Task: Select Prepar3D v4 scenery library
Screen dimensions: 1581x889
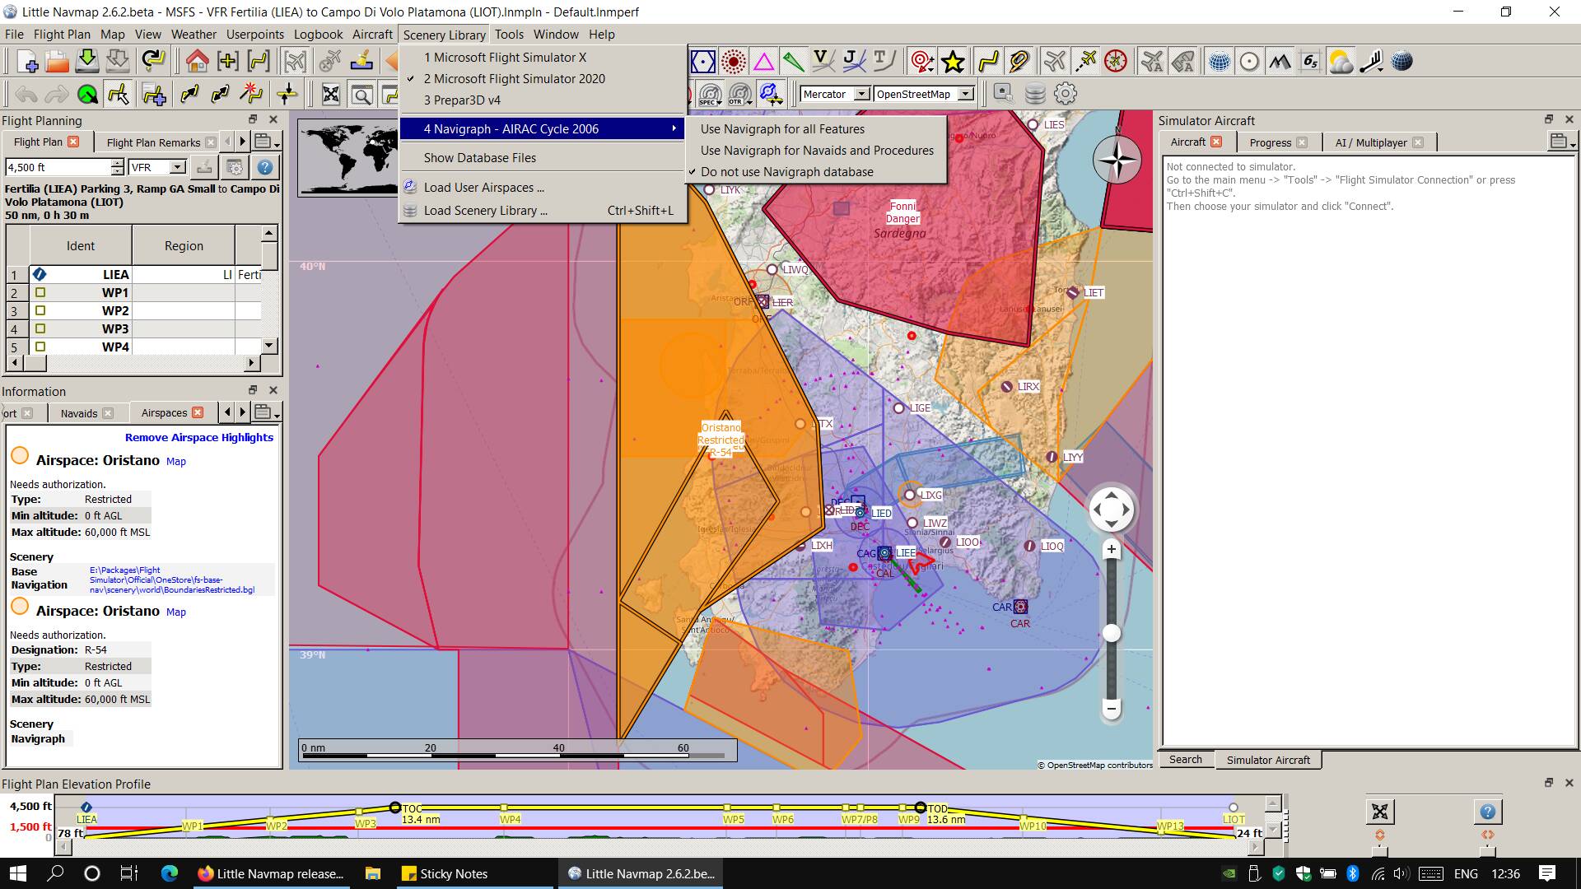Action: (543, 100)
